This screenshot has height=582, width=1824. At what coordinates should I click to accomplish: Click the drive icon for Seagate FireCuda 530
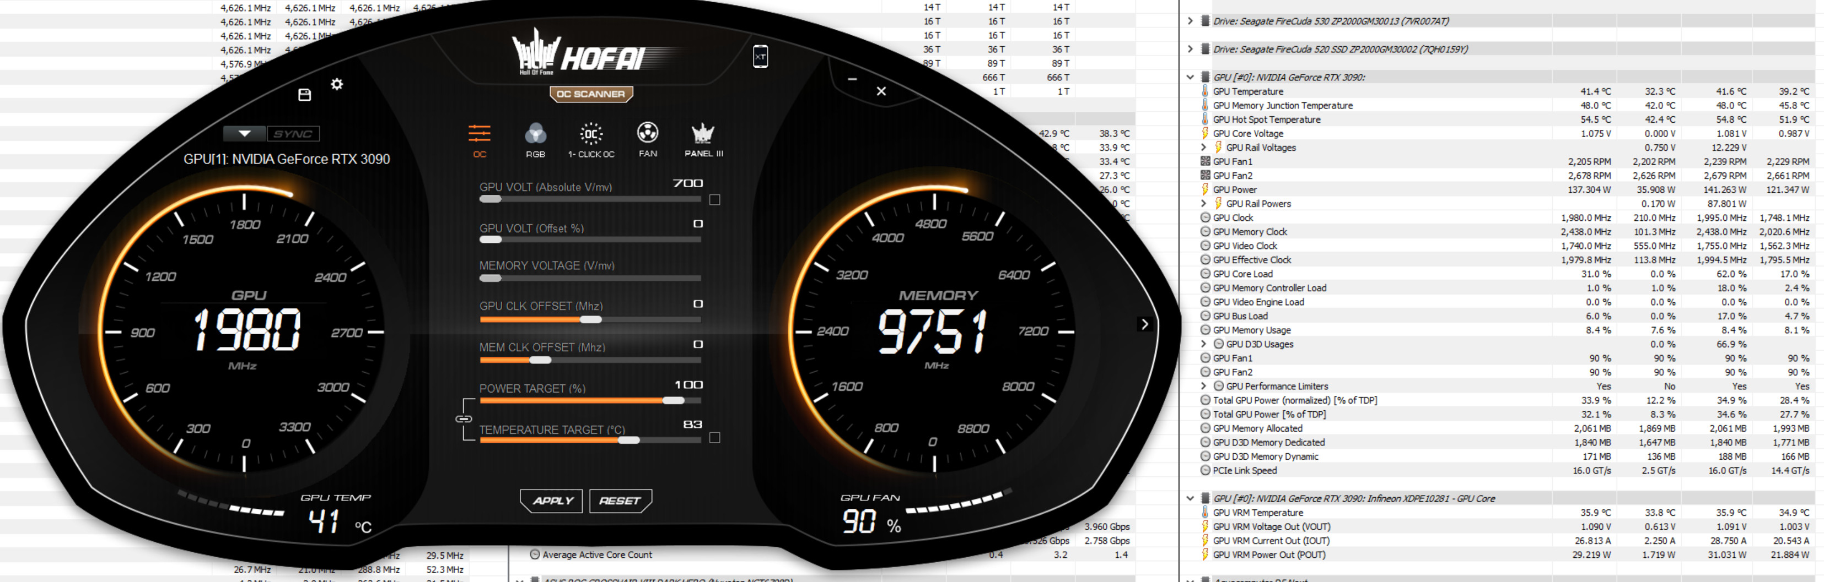[1205, 21]
